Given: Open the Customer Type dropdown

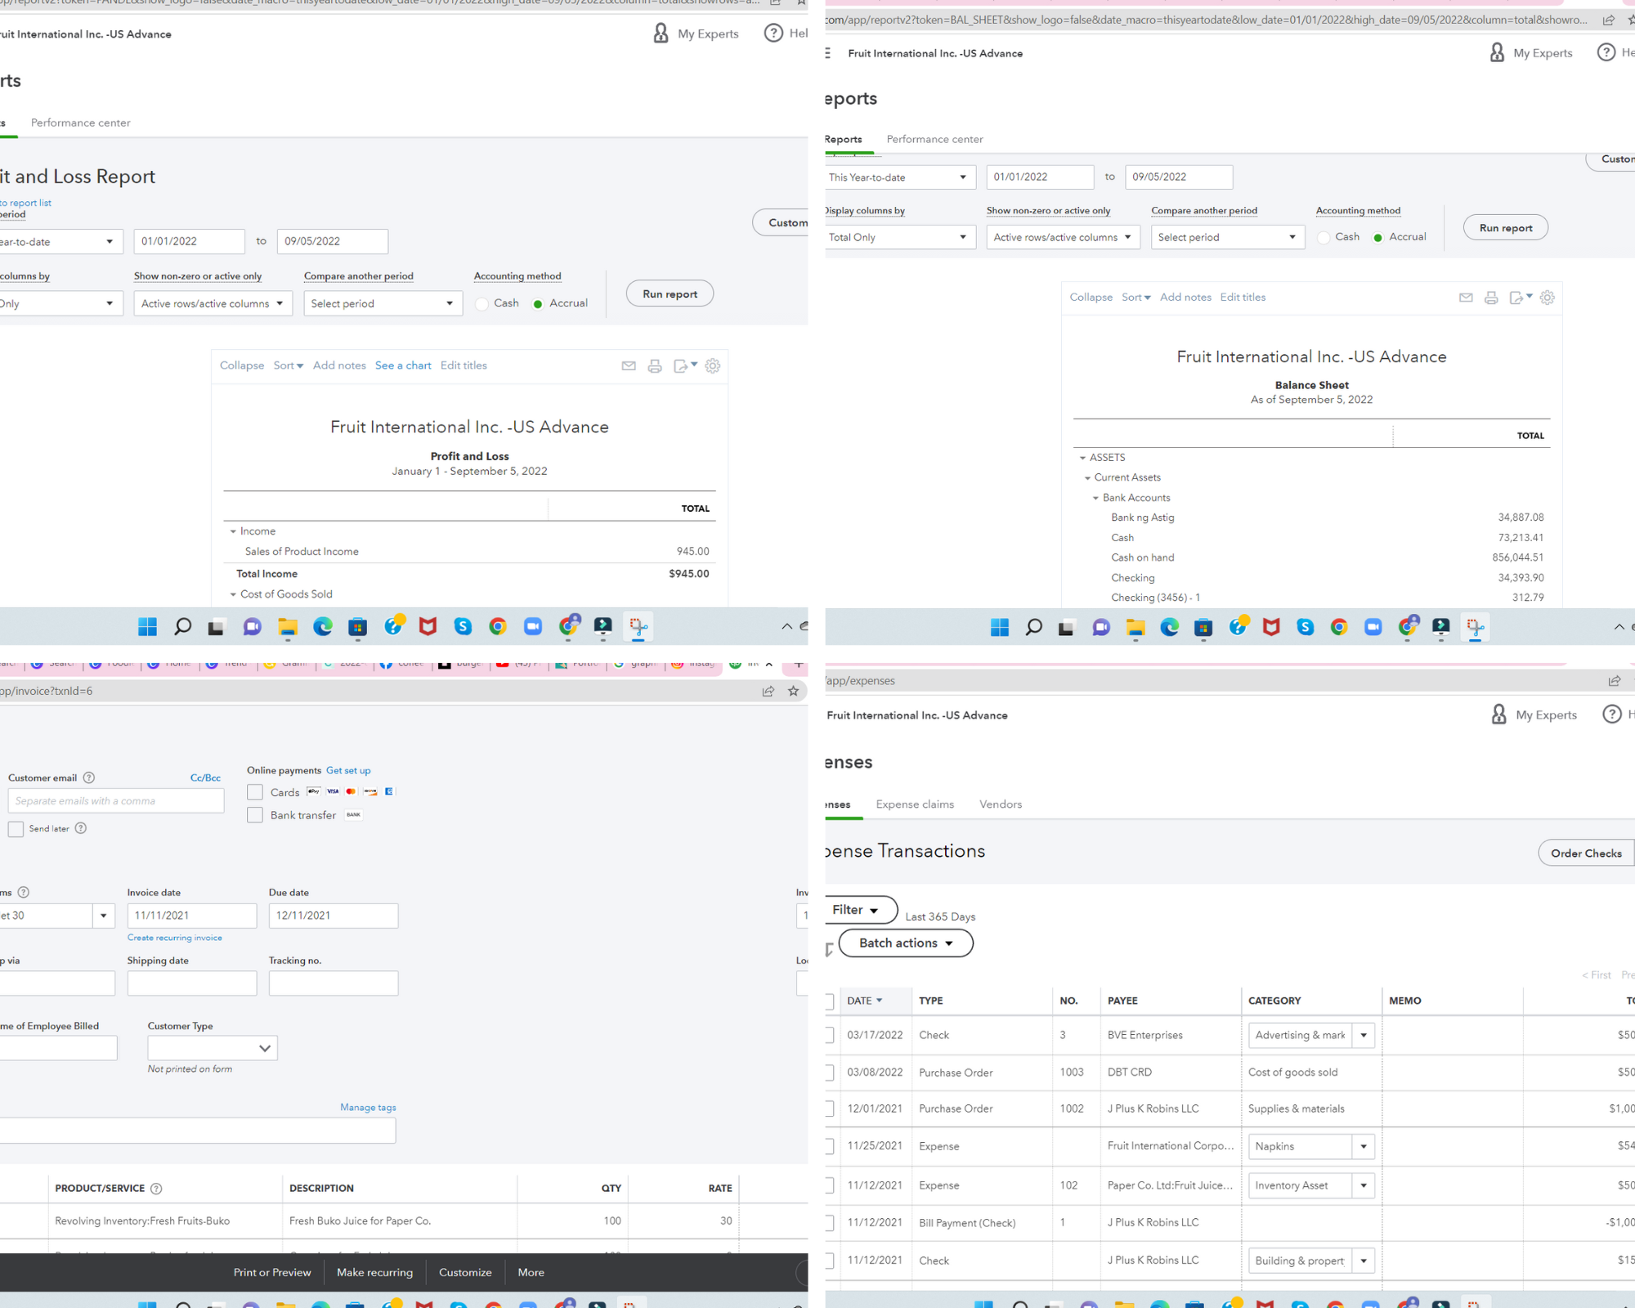Looking at the screenshot, I should 213,1048.
